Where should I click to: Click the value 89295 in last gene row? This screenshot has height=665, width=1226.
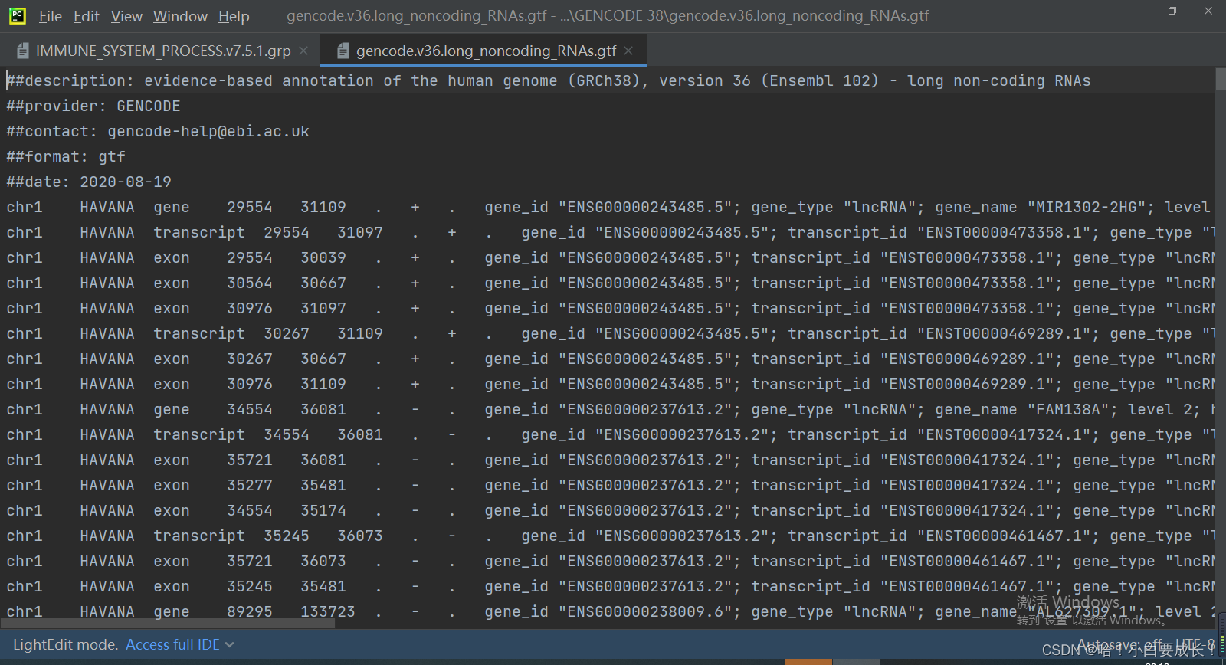click(250, 611)
